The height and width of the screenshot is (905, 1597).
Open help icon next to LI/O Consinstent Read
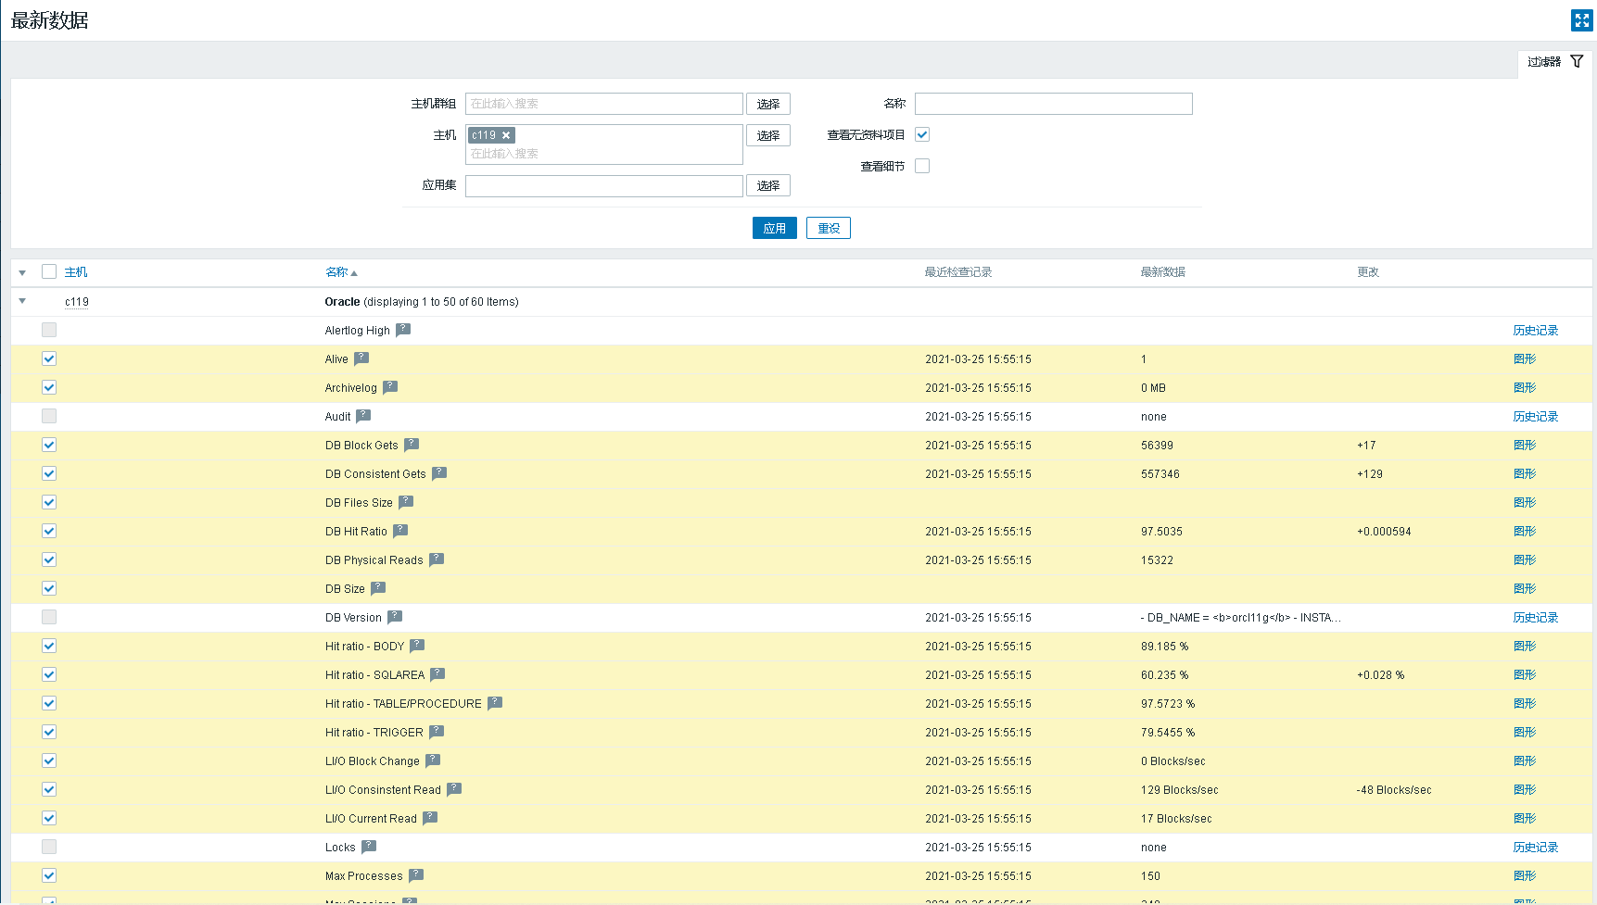tap(454, 789)
